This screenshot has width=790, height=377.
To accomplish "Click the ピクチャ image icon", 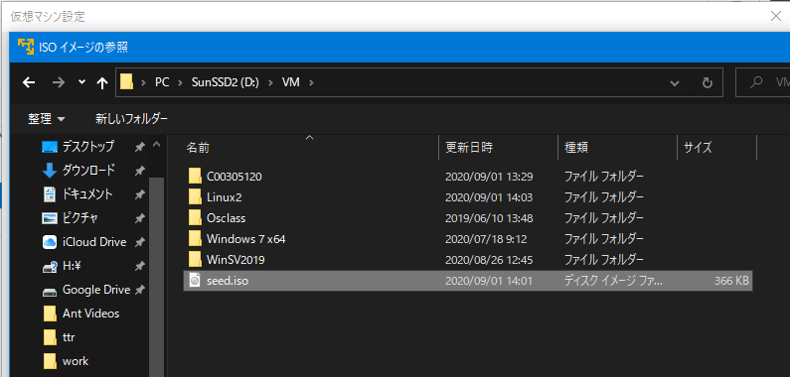I will [x=50, y=218].
